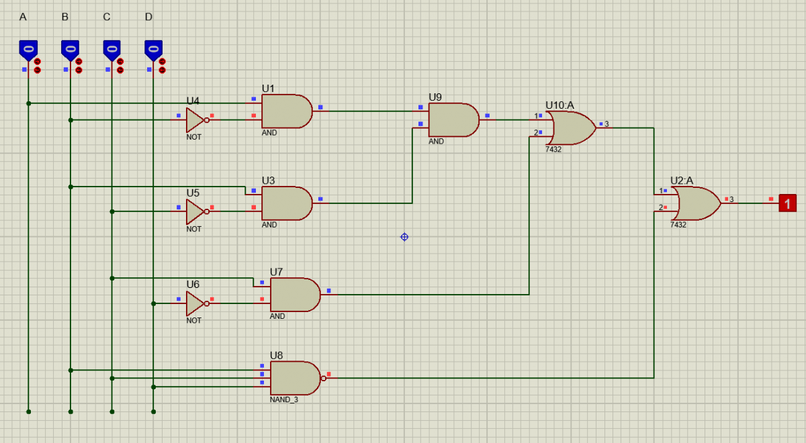
Task: Click the lower red arrow beside input D
Action: pos(162,70)
